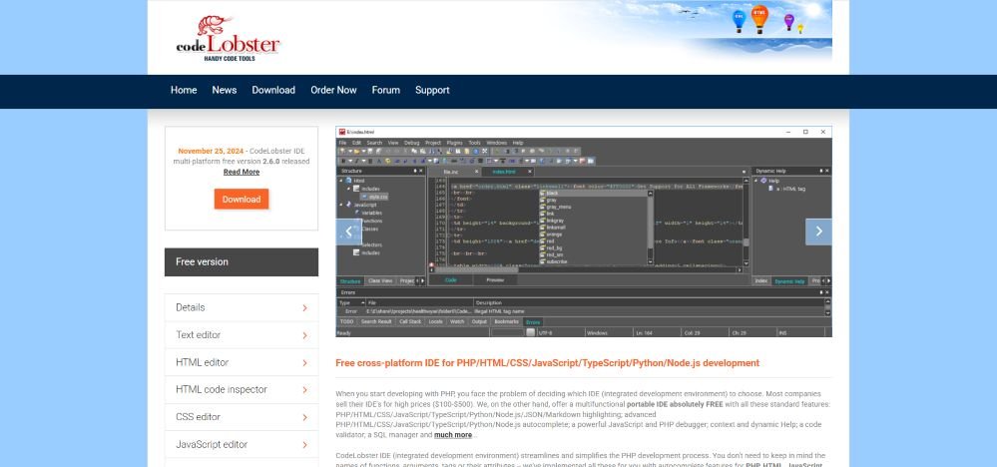Click the "Free cross-platform IDE" orange heading
Viewport: 997px width, 467px height.
tap(548, 363)
